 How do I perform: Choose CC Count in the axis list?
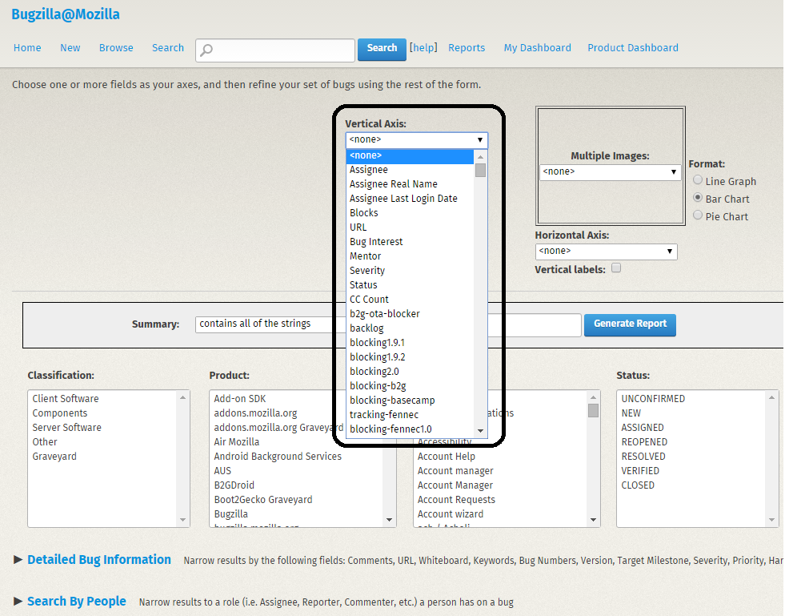[x=410, y=300]
